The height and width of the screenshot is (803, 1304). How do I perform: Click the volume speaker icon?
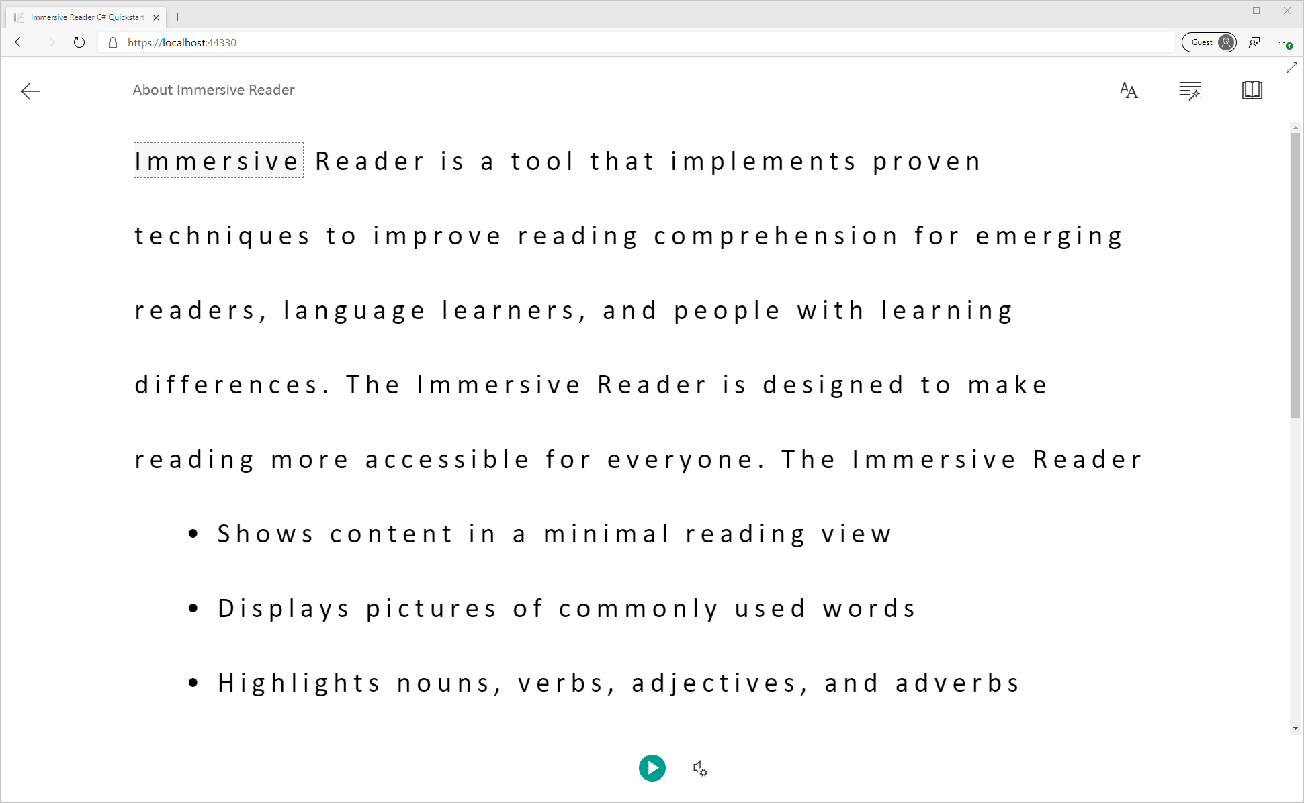pos(699,767)
